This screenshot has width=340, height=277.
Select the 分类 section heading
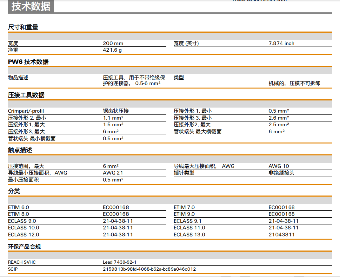pyautogui.click(x=14, y=191)
